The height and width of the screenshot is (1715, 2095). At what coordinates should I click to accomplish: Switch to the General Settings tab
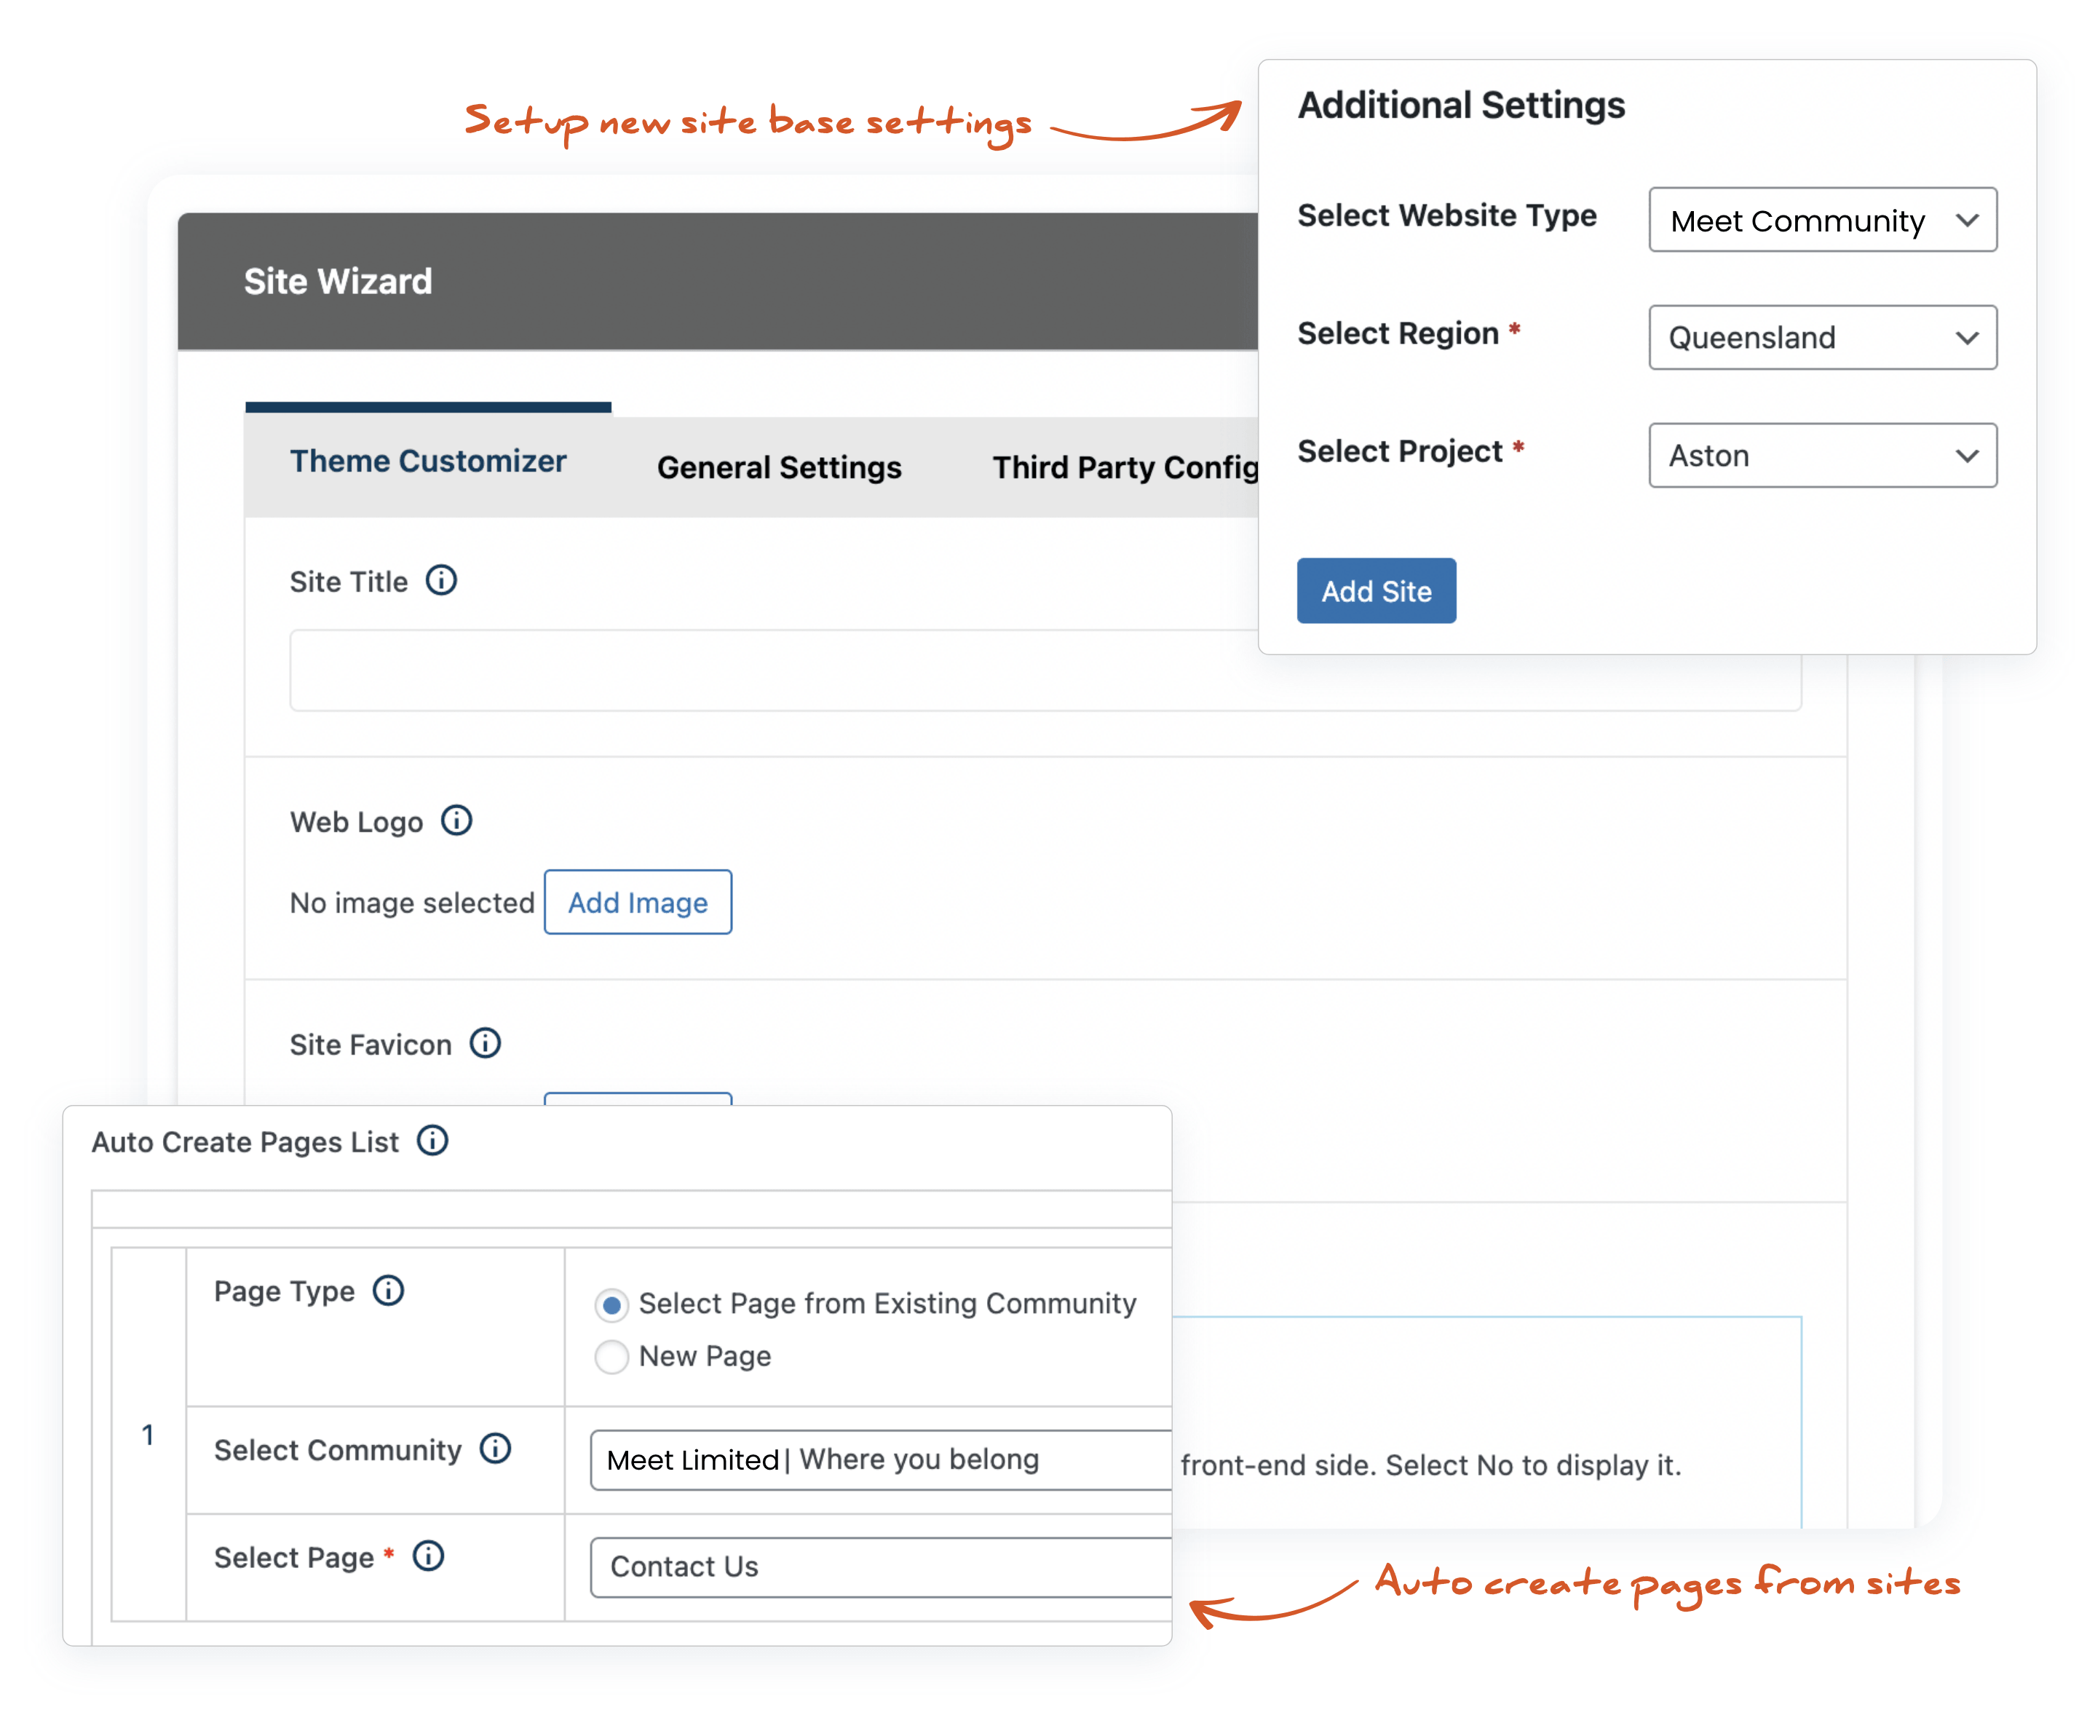click(780, 467)
